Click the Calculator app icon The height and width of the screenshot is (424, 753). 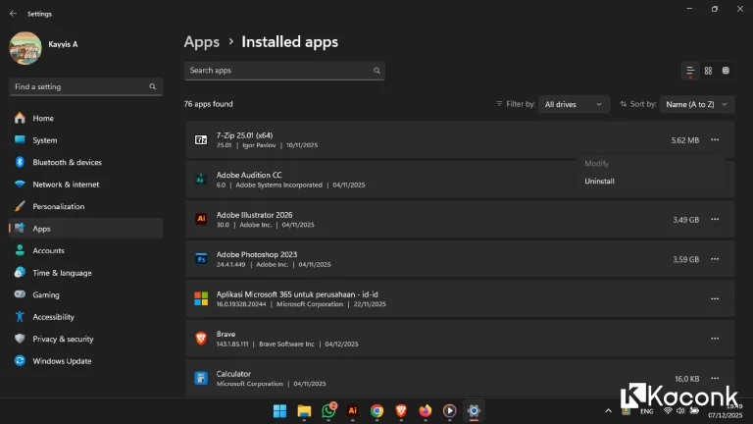(201, 378)
